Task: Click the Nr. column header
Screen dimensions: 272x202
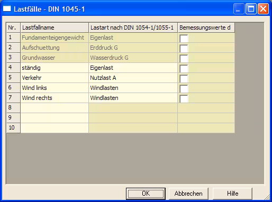Action: [13, 27]
